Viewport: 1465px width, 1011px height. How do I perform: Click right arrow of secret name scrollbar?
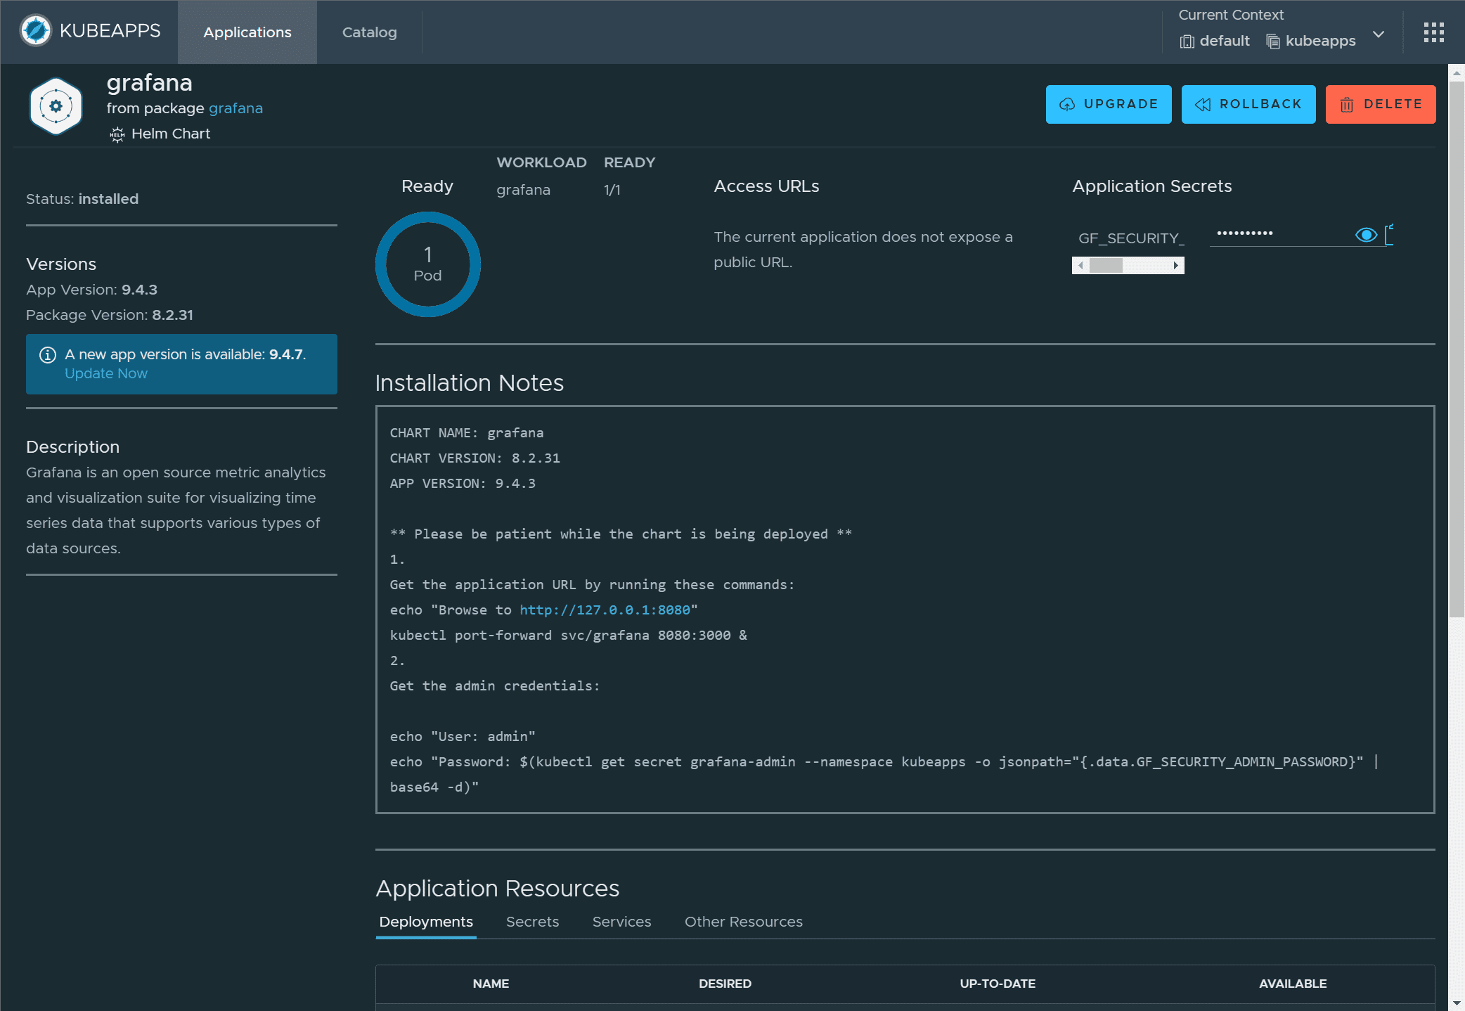coord(1176,265)
